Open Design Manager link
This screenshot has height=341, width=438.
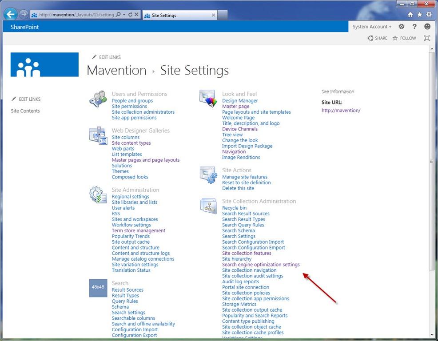coord(240,101)
